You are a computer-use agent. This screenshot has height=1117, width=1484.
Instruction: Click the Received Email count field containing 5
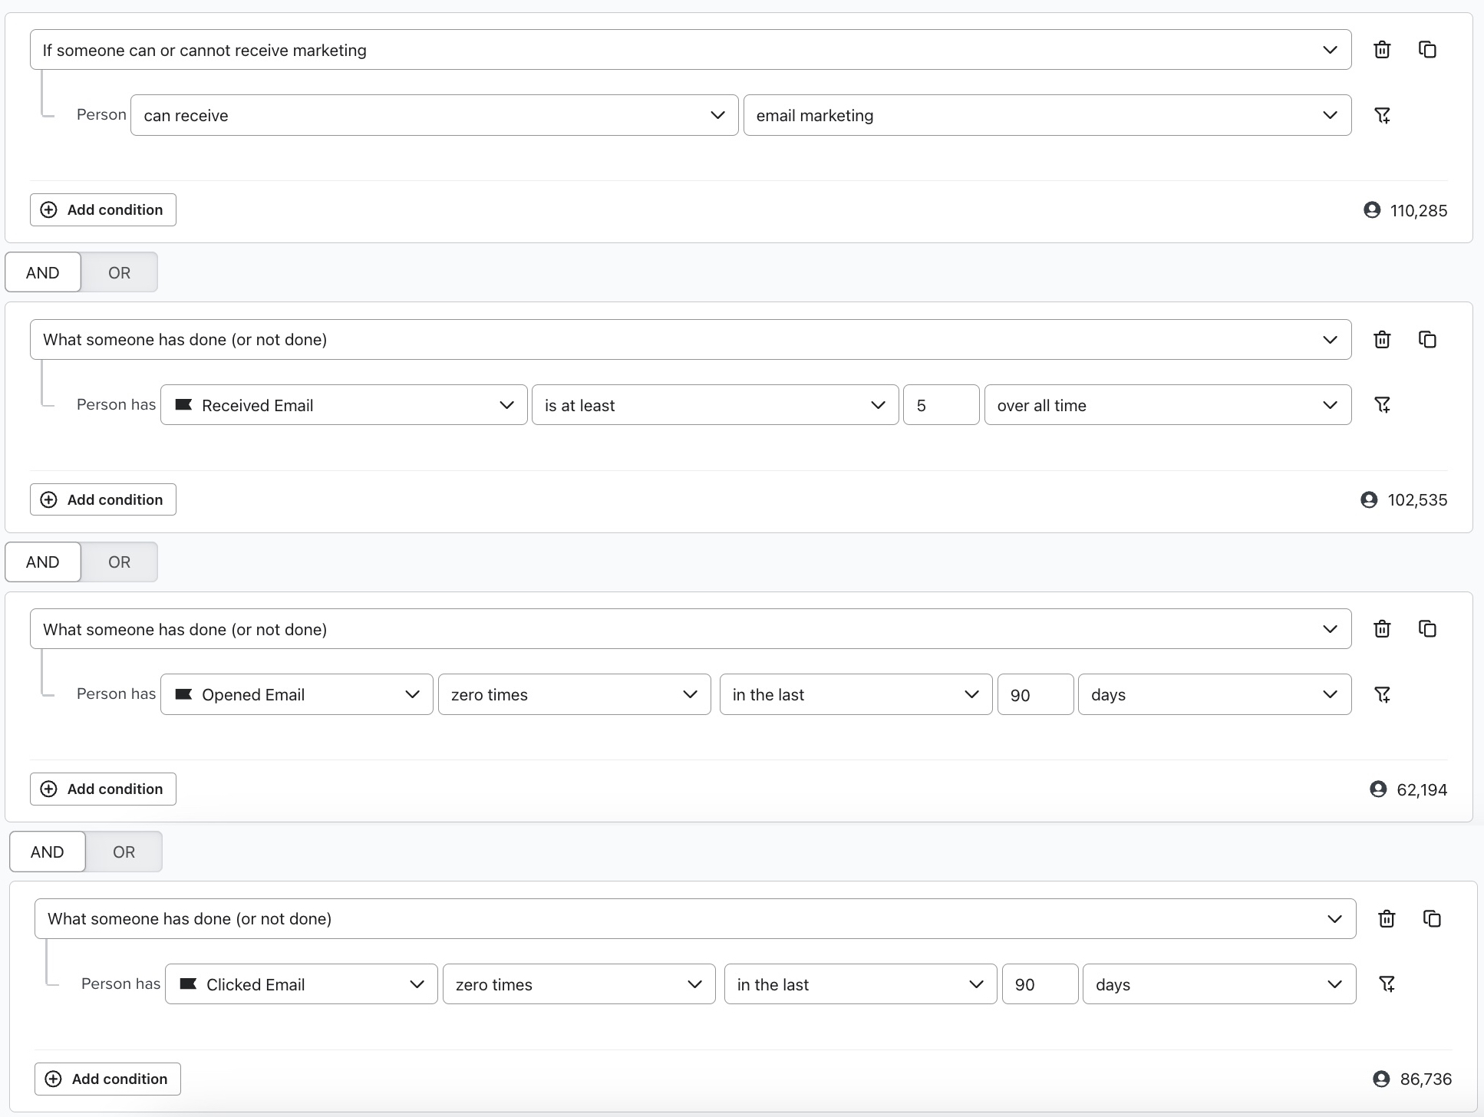pyautogui.click(x=940, y=405)
